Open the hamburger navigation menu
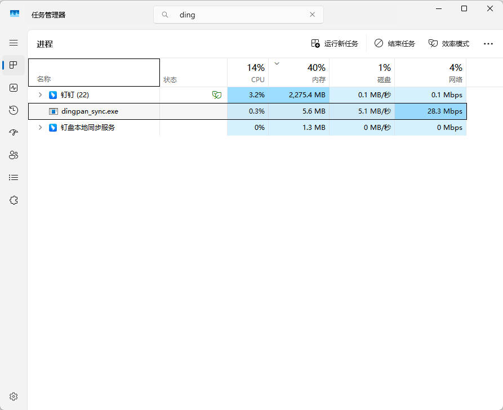 pyautogui.click(x=14, y=43)
